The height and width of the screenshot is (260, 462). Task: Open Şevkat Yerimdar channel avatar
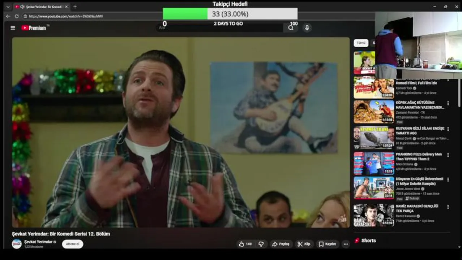coord(17,244)
